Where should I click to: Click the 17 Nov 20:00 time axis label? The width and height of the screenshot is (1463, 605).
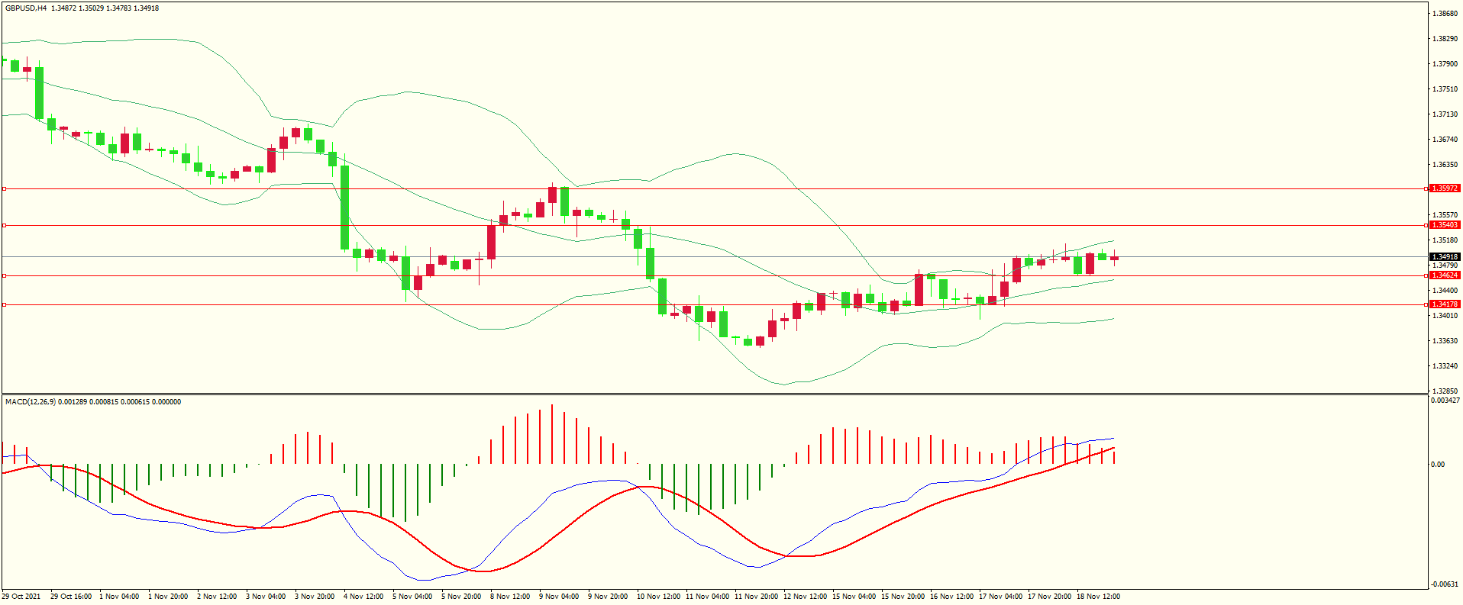point(1049,597)
